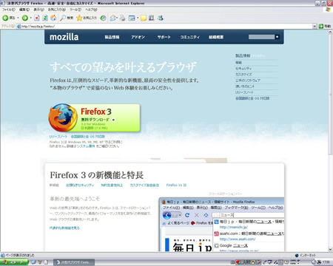Open the アドオン link in mozilla header
This screenshot has width=333, height=266.
pos(138,37)
